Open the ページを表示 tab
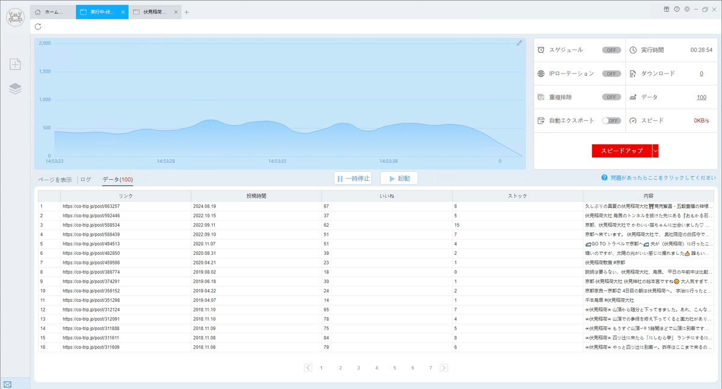 coord(55,179)
